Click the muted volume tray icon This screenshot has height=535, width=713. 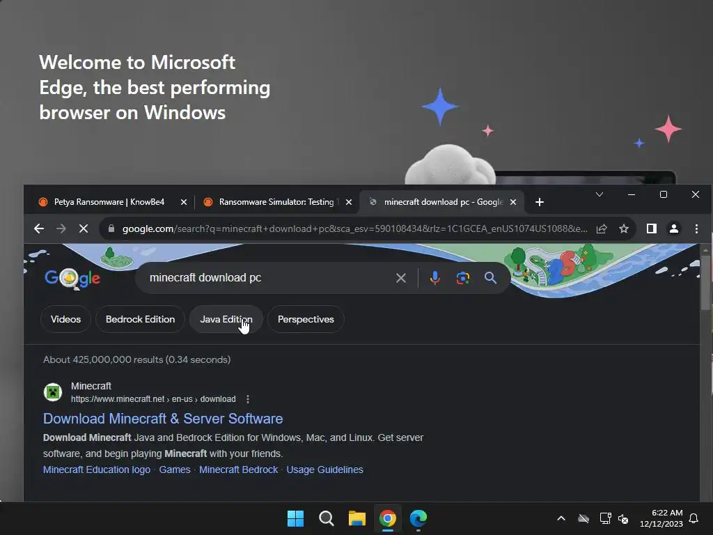(623, 518)
